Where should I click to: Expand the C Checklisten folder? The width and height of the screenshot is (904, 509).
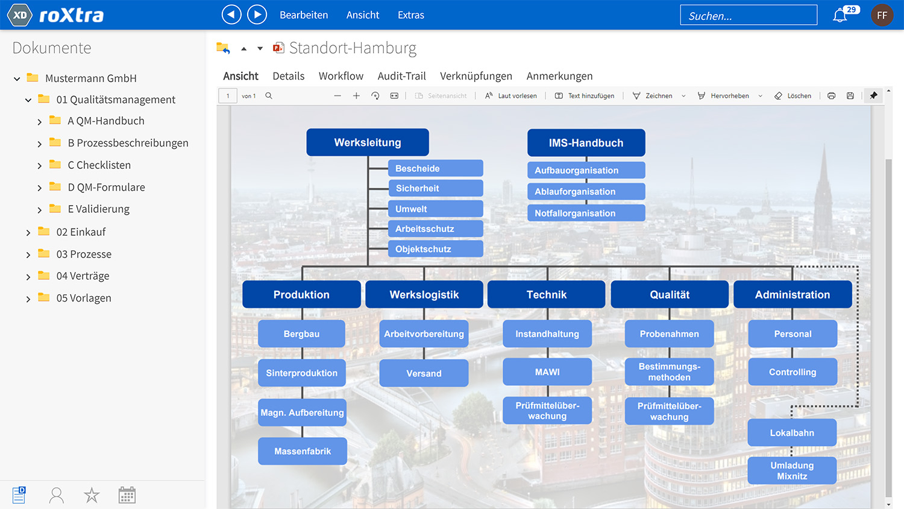[x=40, y=166]
